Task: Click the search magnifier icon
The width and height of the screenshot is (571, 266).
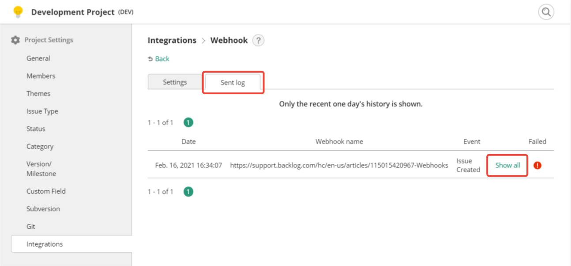Action: [x=546, y=12]
